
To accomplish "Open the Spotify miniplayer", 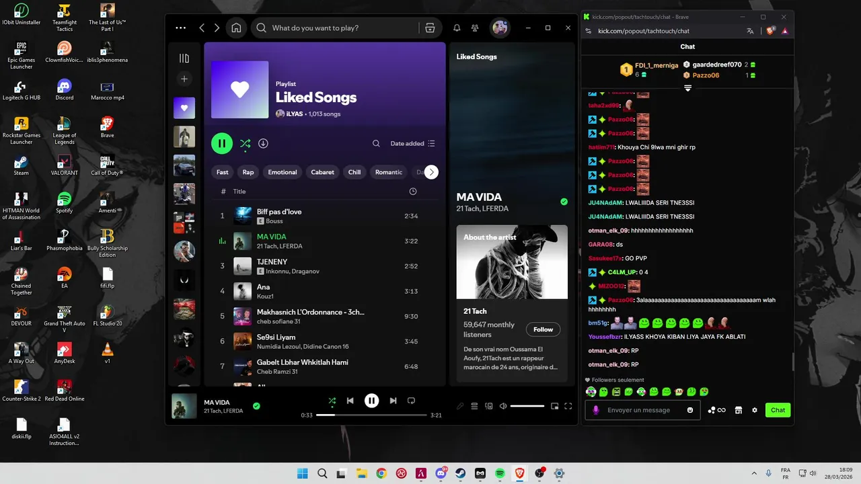I will pyautogui.click(x=555, y=406).
